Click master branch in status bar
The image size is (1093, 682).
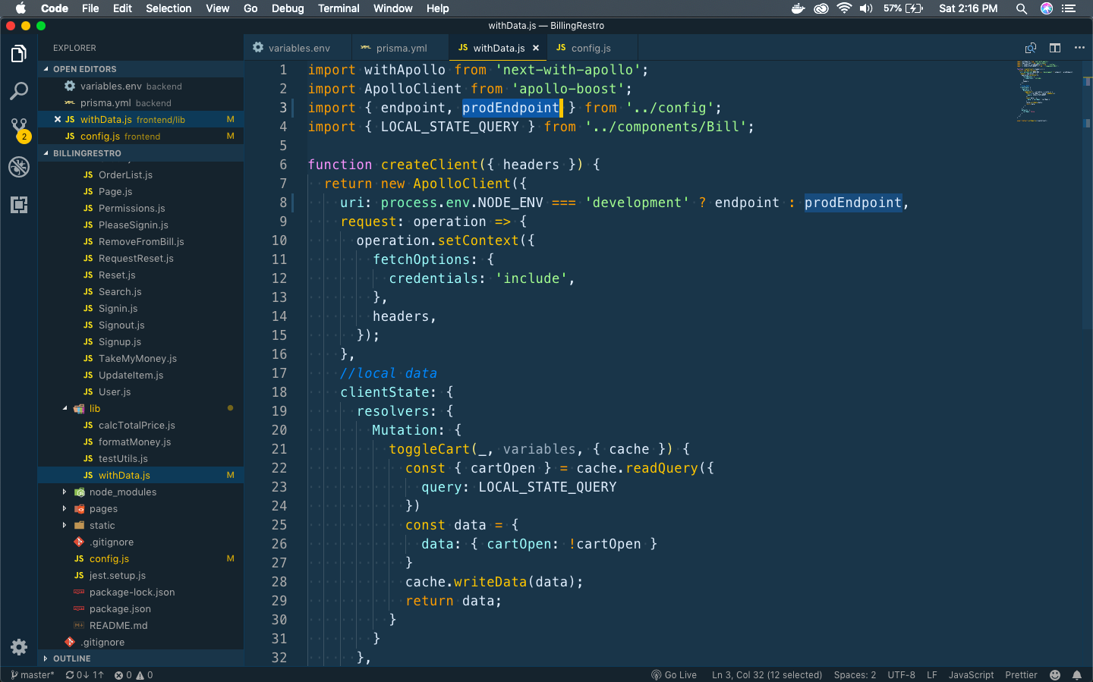(x=33, y=674)
